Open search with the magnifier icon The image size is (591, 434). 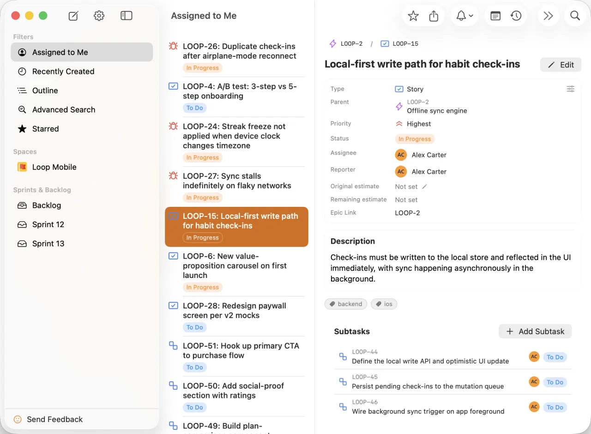[x=575, y=16]
